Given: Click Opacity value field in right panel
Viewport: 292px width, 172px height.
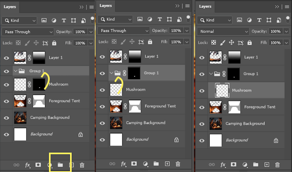Looking at the screenshot, I should pyautogui.click(x=276, y=31).
